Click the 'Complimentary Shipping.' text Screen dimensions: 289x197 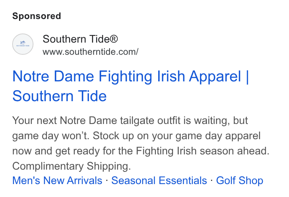coord(71,166)
